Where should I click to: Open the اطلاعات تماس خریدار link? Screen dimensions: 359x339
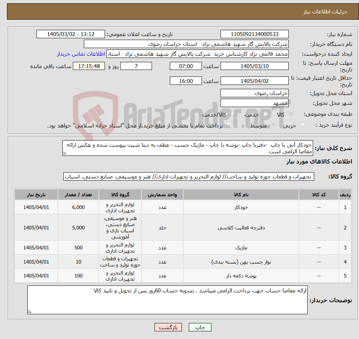point(81,54)
